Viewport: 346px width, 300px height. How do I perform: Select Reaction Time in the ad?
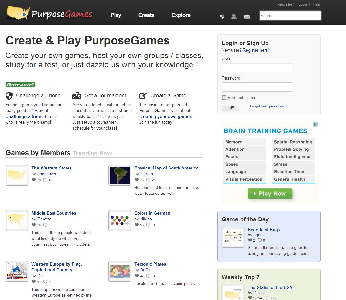293,172
